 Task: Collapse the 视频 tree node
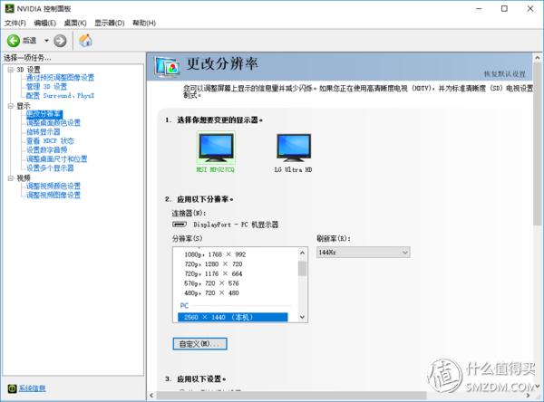coord(11,178)
